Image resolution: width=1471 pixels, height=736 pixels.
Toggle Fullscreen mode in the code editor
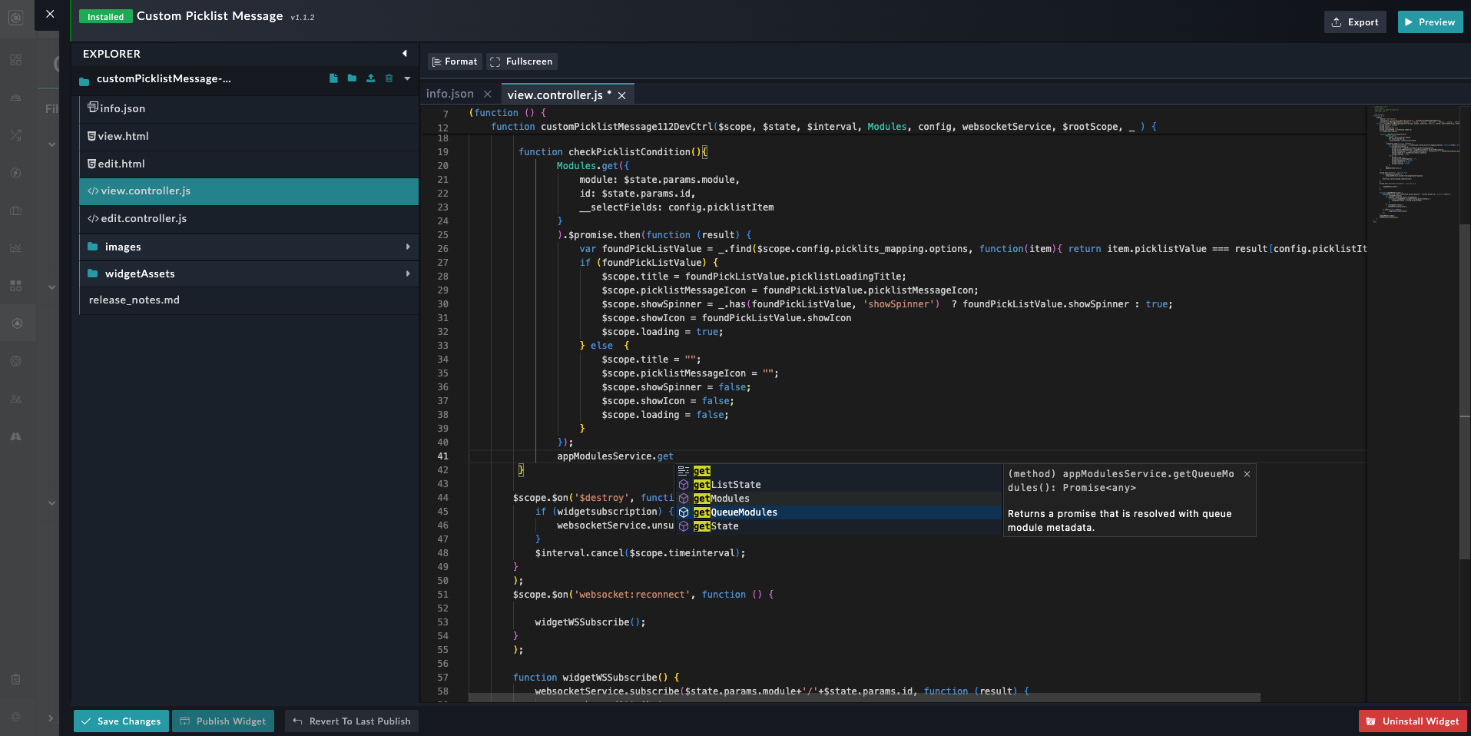pyautogui.click(x=522, y=61)
